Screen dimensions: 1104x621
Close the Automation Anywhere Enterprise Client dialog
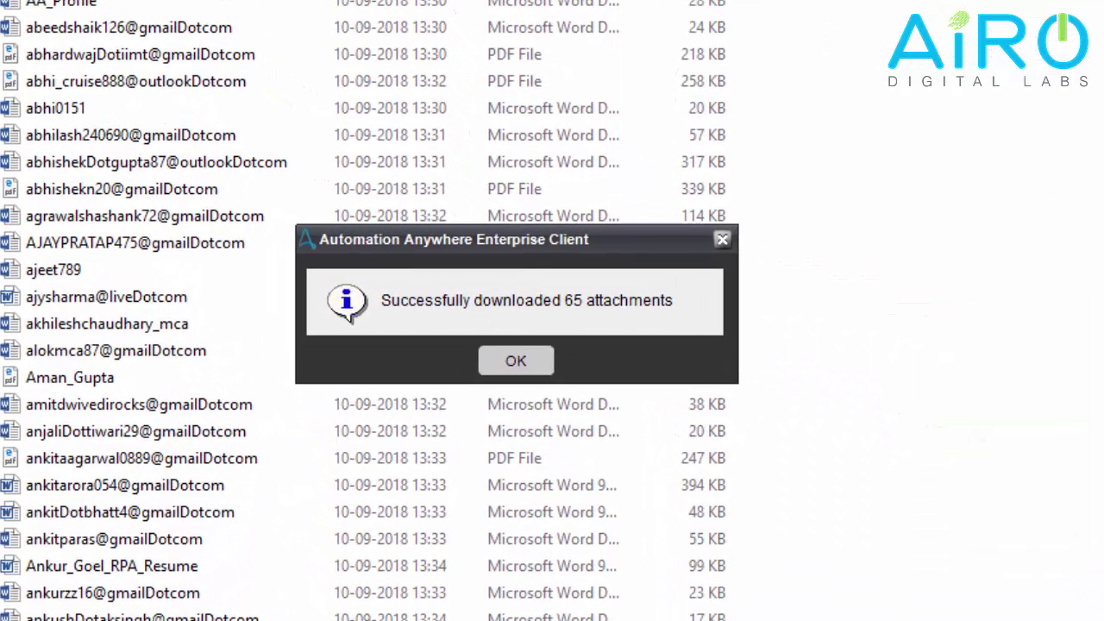(723, 240)
